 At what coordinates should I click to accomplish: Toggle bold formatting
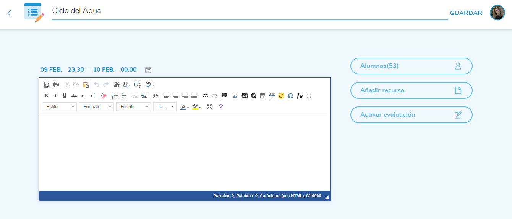46,96
